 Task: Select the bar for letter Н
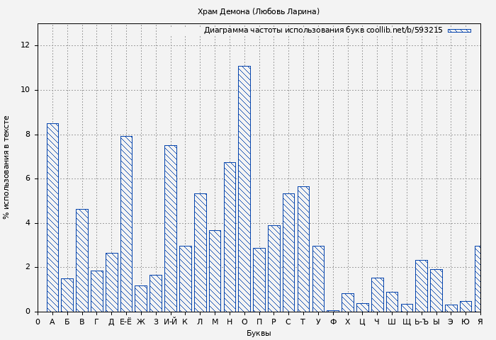click(x=230, y=237)
